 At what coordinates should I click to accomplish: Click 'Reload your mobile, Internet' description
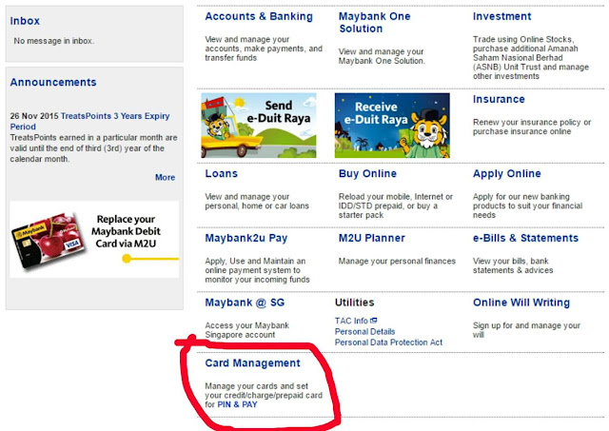click(396, 206)
